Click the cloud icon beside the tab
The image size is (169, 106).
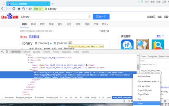point(3,4)
